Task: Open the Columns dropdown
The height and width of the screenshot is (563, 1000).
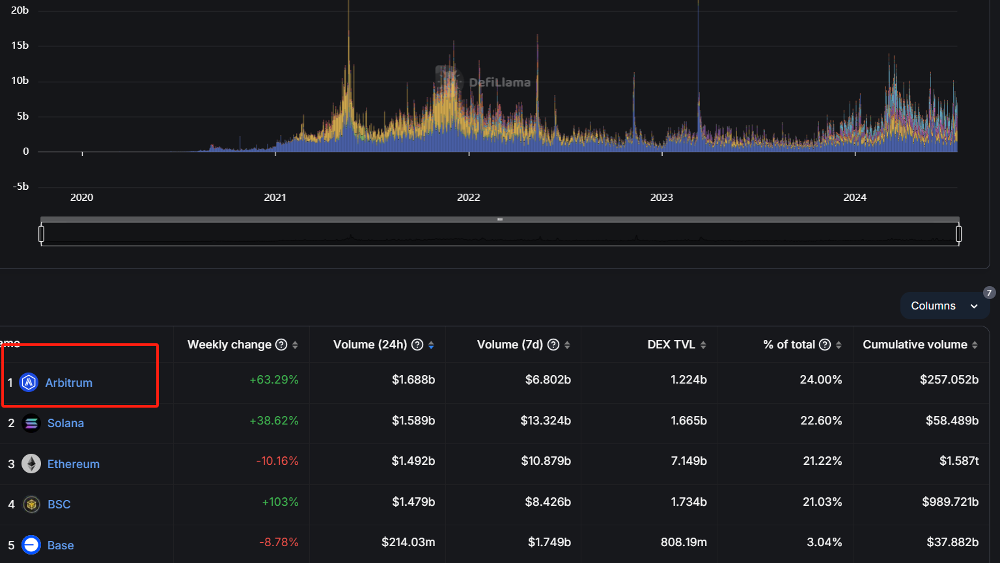Action: (x=945, y=306)
